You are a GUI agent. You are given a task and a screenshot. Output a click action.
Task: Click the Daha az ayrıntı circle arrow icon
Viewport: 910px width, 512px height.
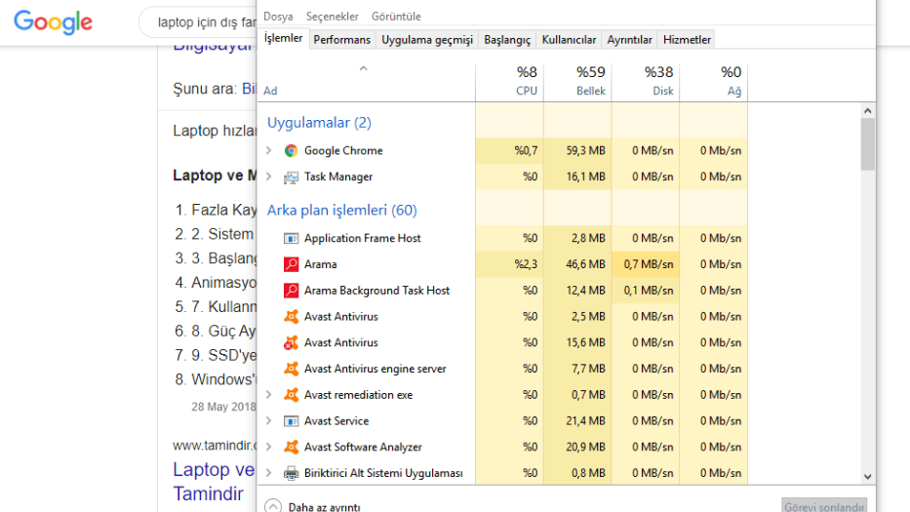273,506
